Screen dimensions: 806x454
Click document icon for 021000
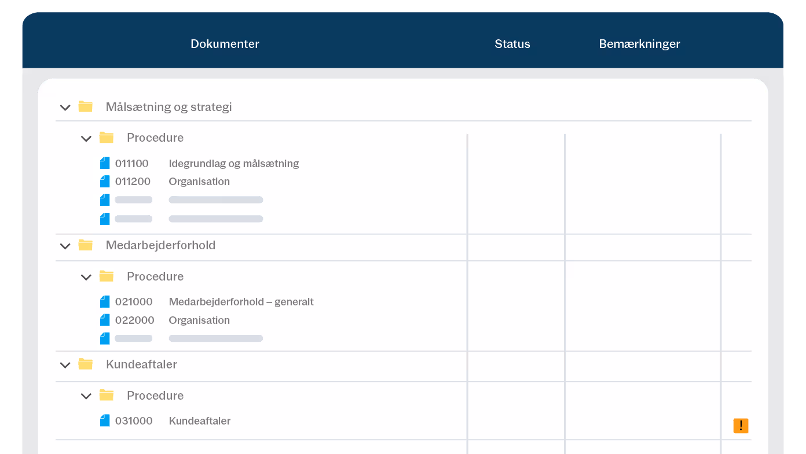tap(105, 301)
